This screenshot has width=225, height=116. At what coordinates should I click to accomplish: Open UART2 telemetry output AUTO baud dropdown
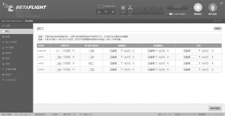click(129, 63)
